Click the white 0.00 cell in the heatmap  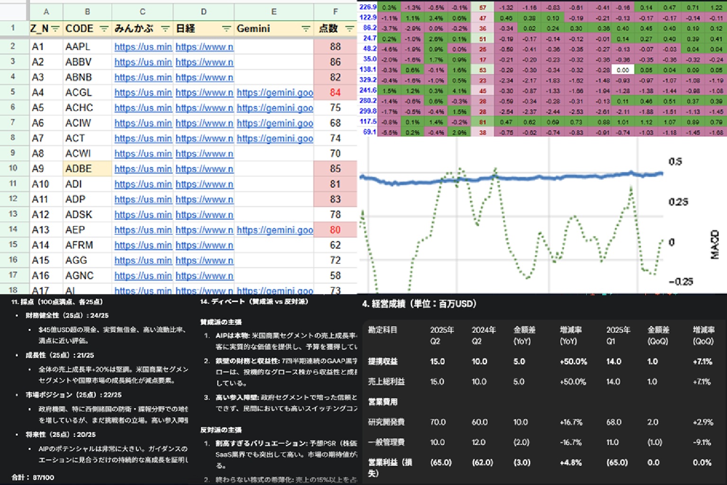click(624, 70)
